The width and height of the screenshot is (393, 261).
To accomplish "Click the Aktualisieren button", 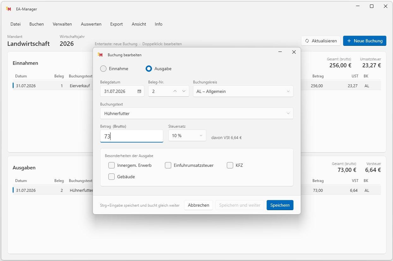I will 321,41.
